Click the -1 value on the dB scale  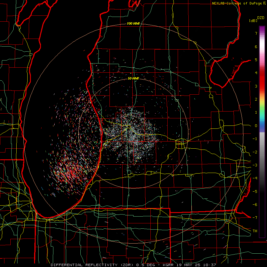[x=255, y=139]
